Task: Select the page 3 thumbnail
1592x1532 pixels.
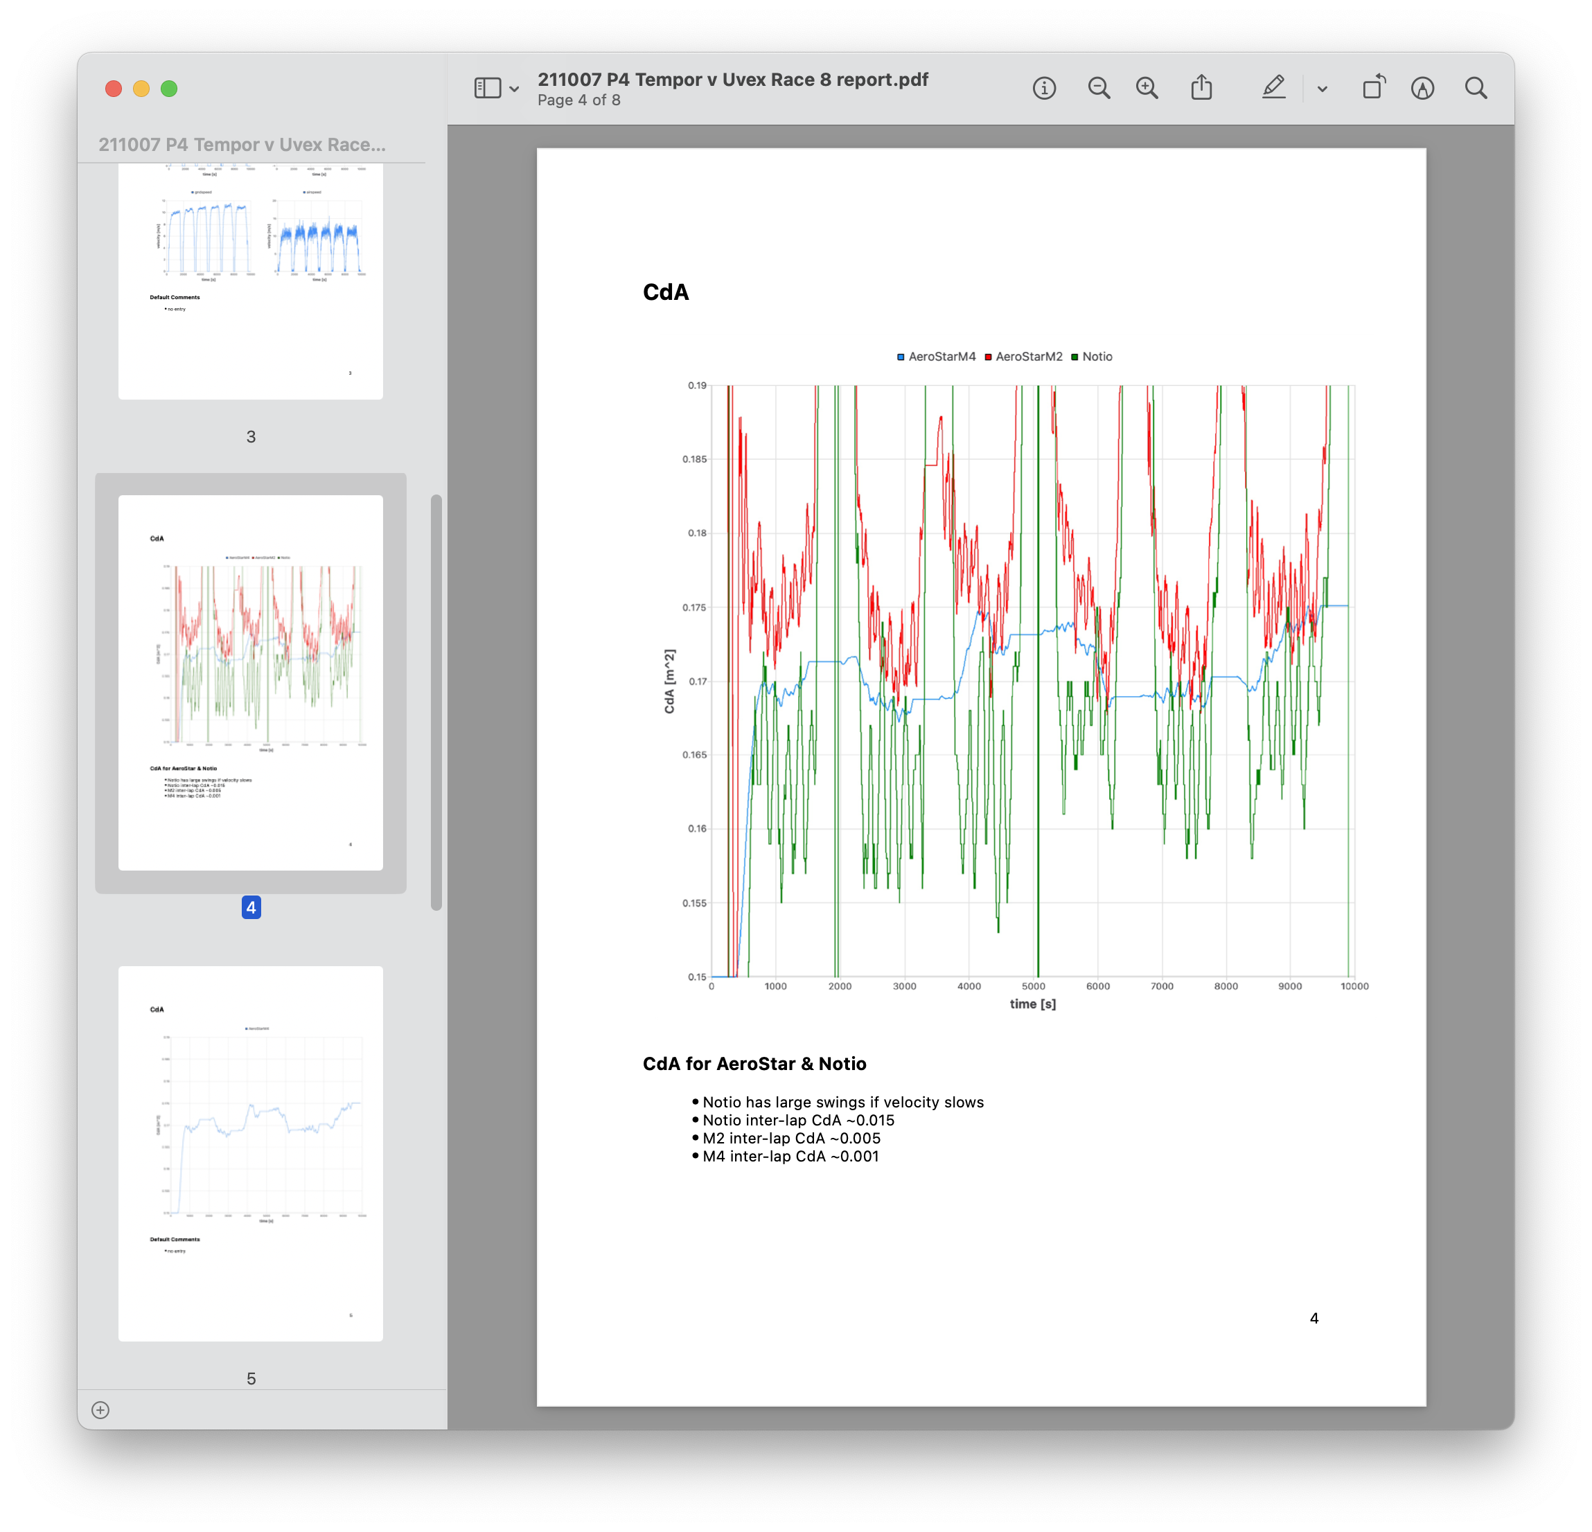Action: [x=250, y=280]
